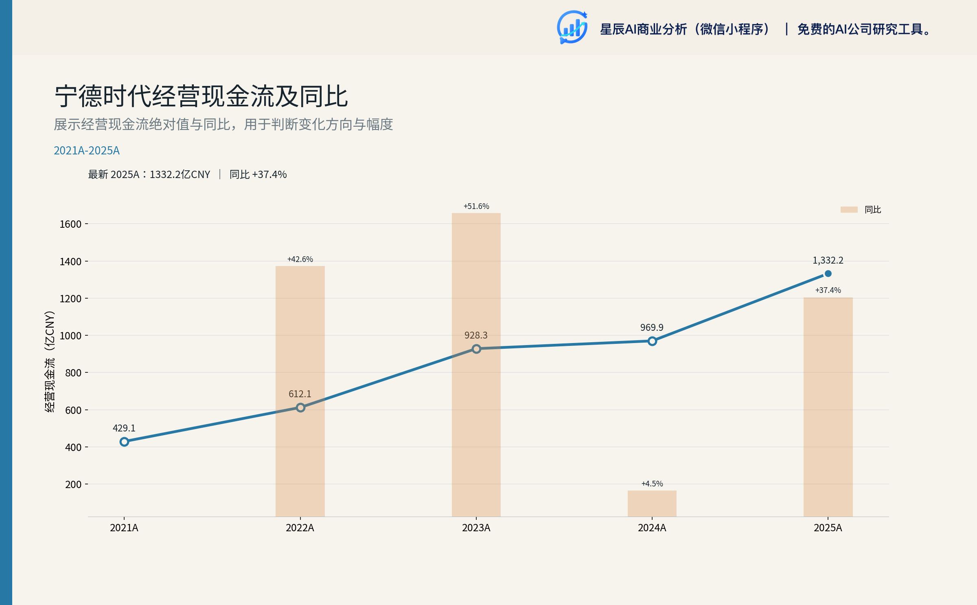Click the 2022A bar labeled +42.6%

point(300,391)
